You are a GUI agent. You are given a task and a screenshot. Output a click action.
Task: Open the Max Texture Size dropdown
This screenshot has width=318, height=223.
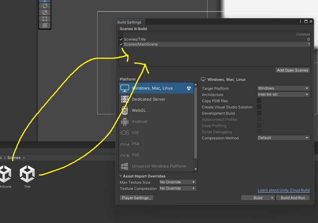click(178, 182)
